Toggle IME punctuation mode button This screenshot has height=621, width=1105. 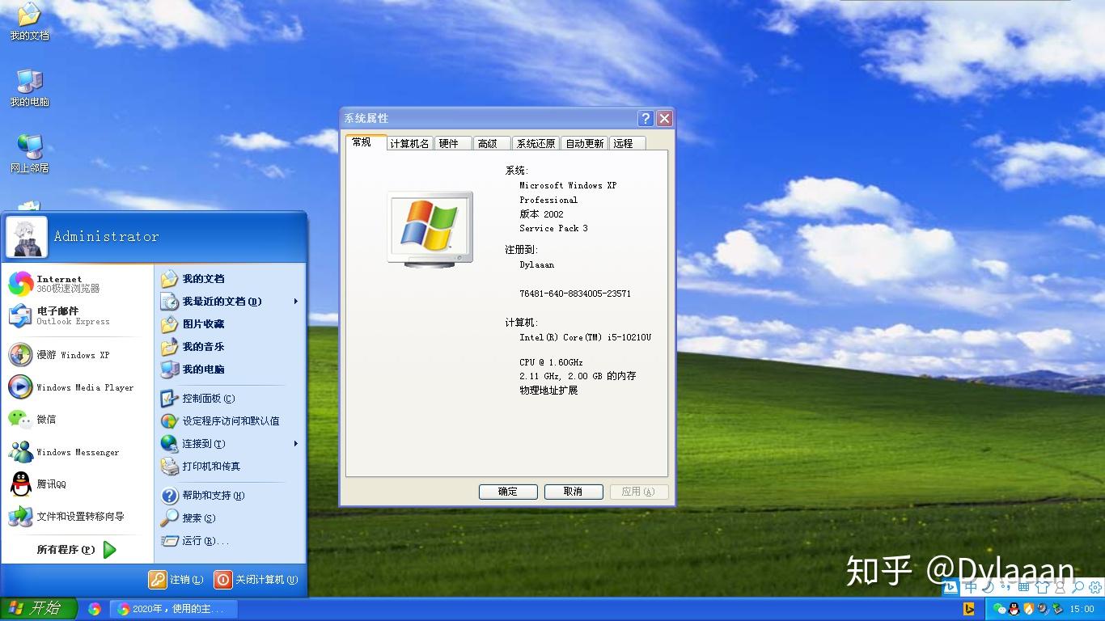(1006, 588)
